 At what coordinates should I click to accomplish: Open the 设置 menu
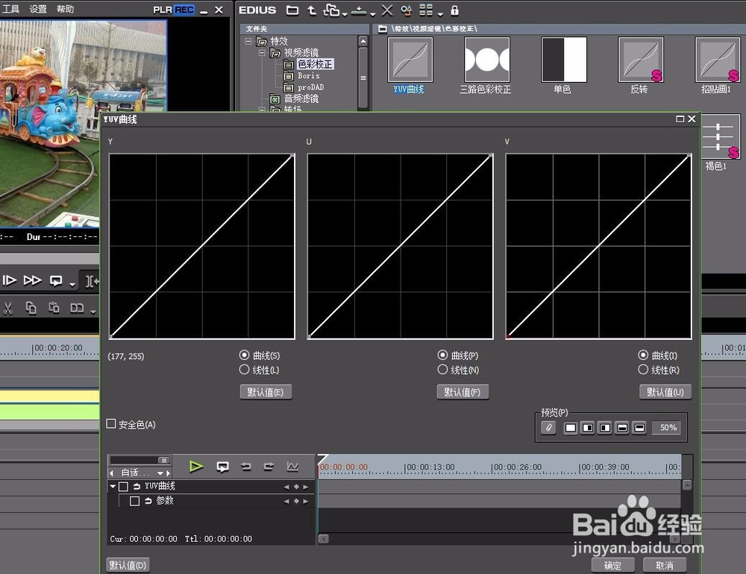[x=38, y=8]
